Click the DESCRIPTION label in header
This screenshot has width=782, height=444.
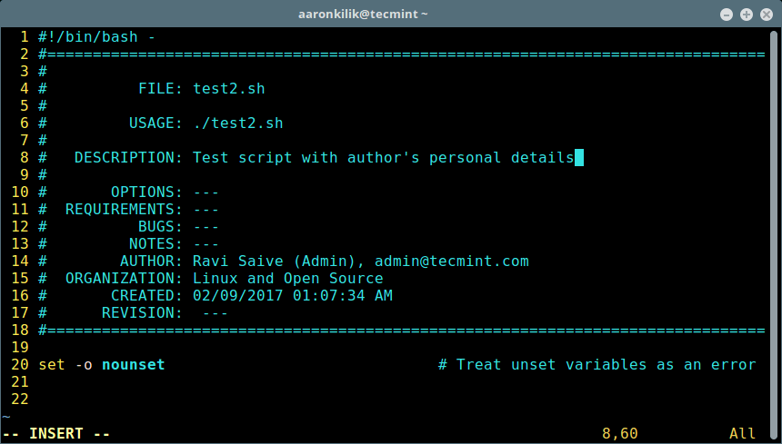pos(128,158)
